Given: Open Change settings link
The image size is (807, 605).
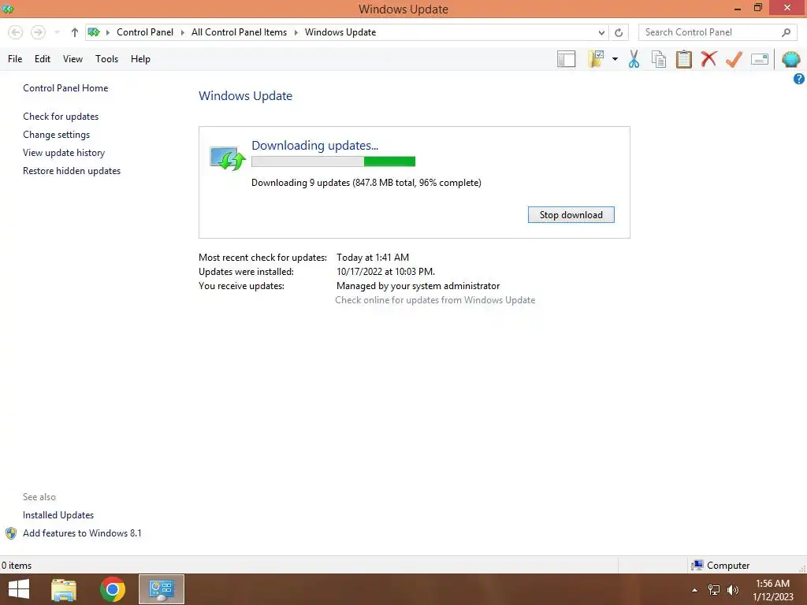Looking at the screenshot, I should (56, 134).
